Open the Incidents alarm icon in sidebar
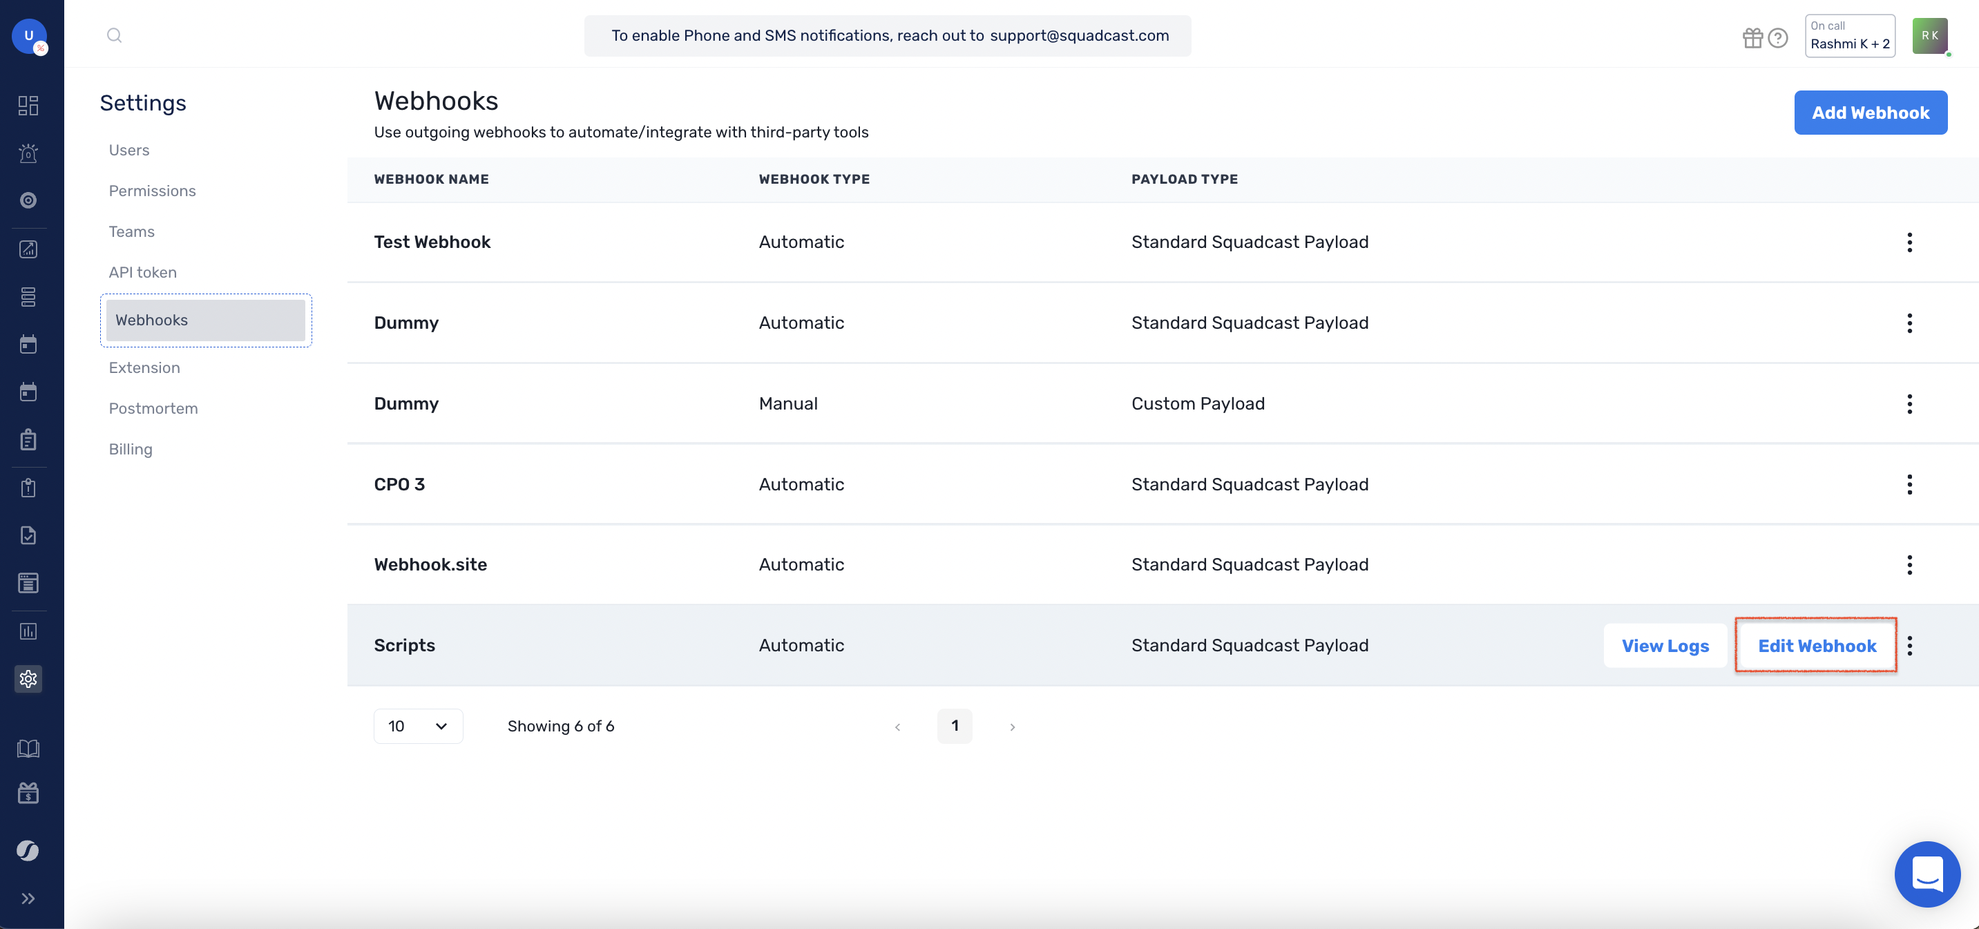This screenshot has height=929, width=1979. pos(28,153)
